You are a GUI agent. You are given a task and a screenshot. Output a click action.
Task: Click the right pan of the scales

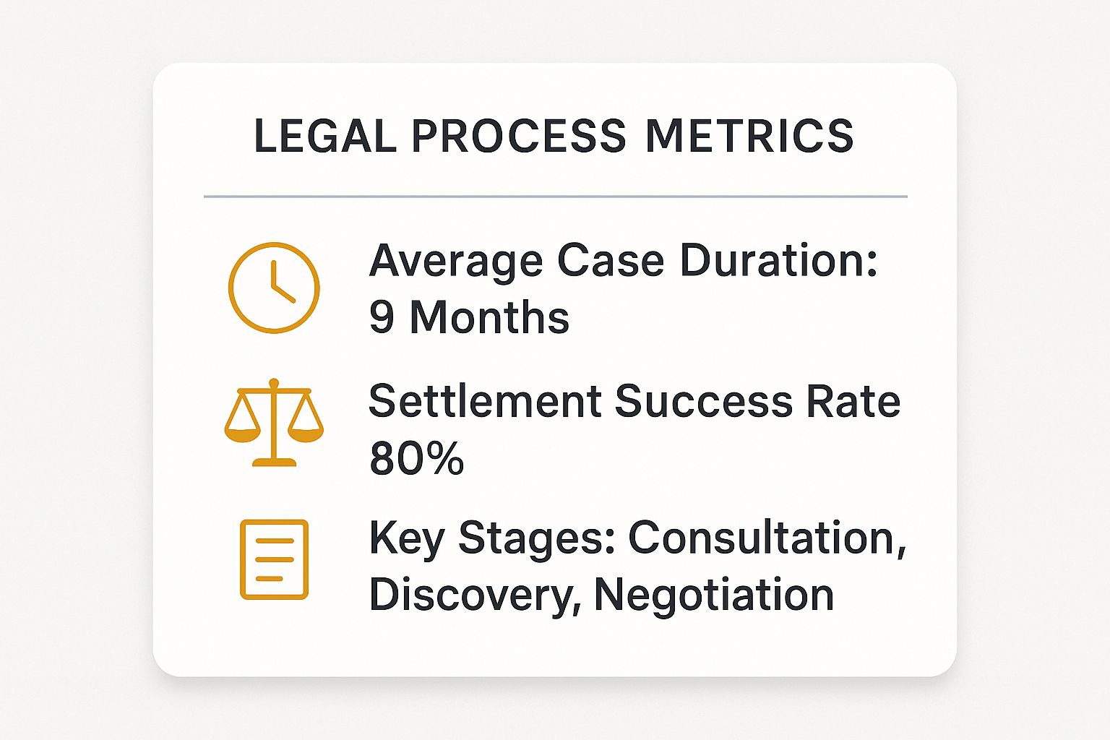(x=306, y=432)
